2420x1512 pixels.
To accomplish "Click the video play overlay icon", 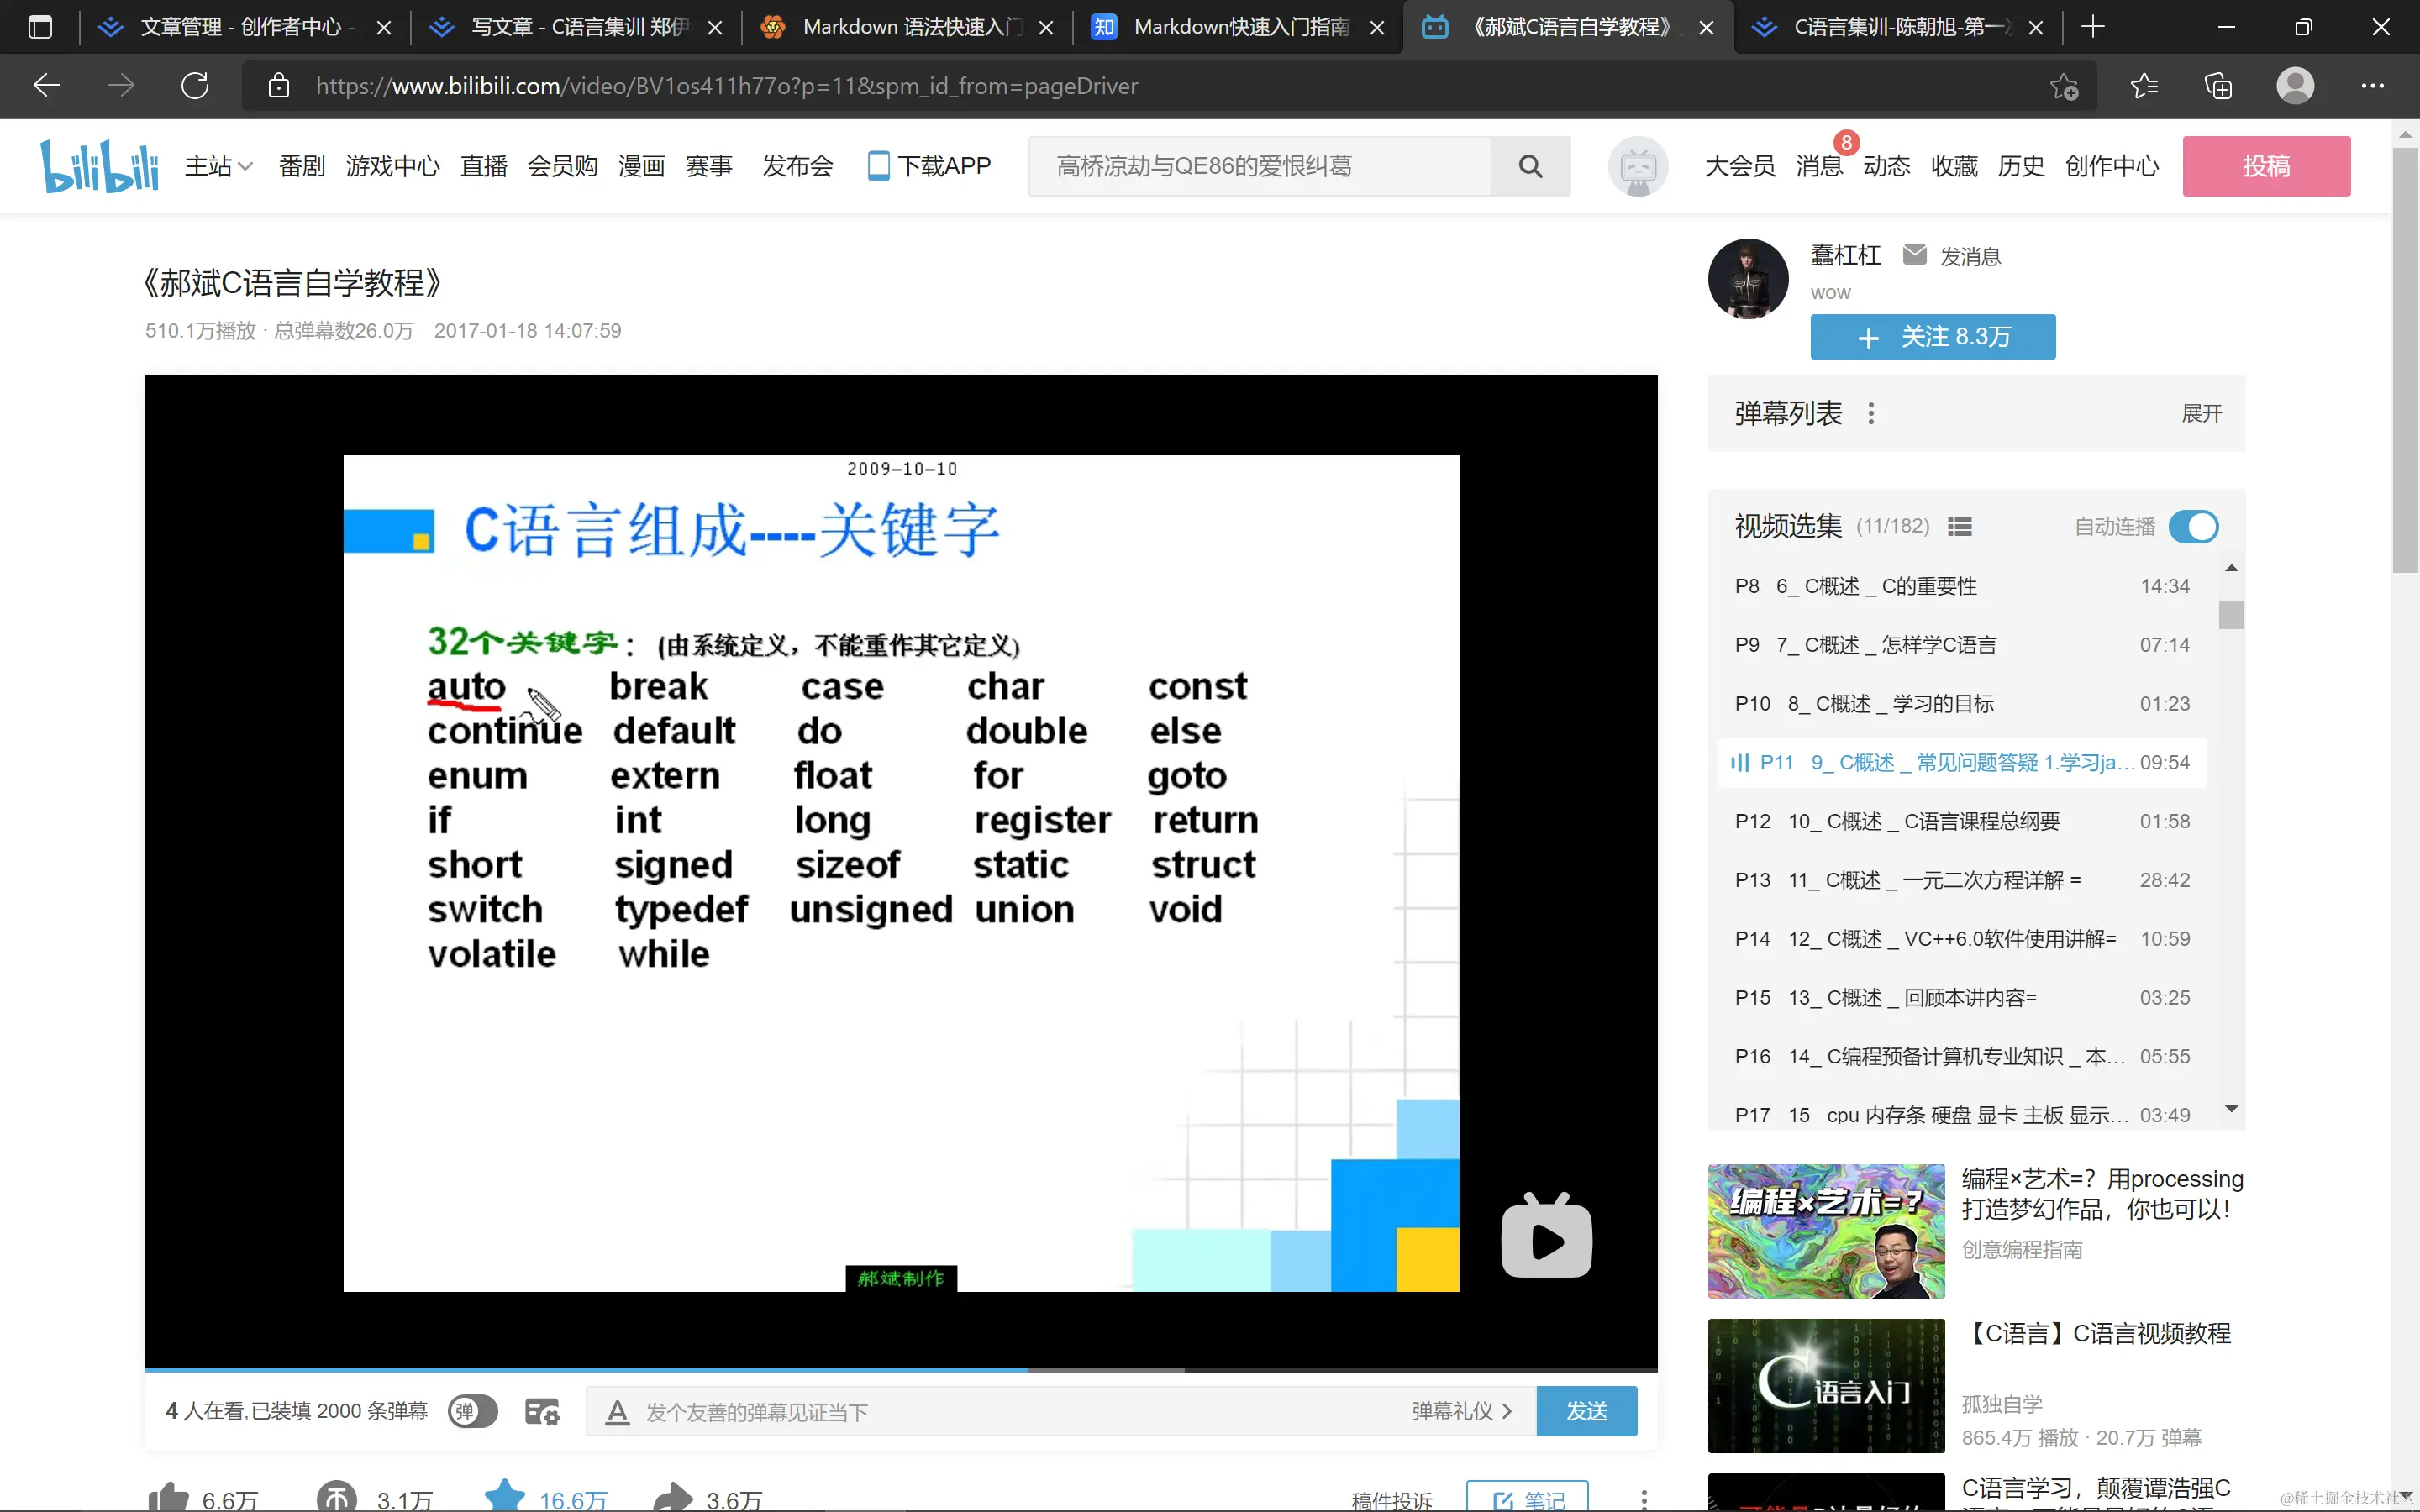I will pyautogui.click(x=1546, y=1238).
